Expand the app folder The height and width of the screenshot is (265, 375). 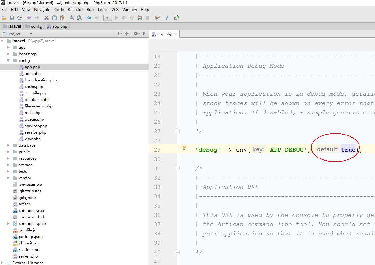click(8, 48)
